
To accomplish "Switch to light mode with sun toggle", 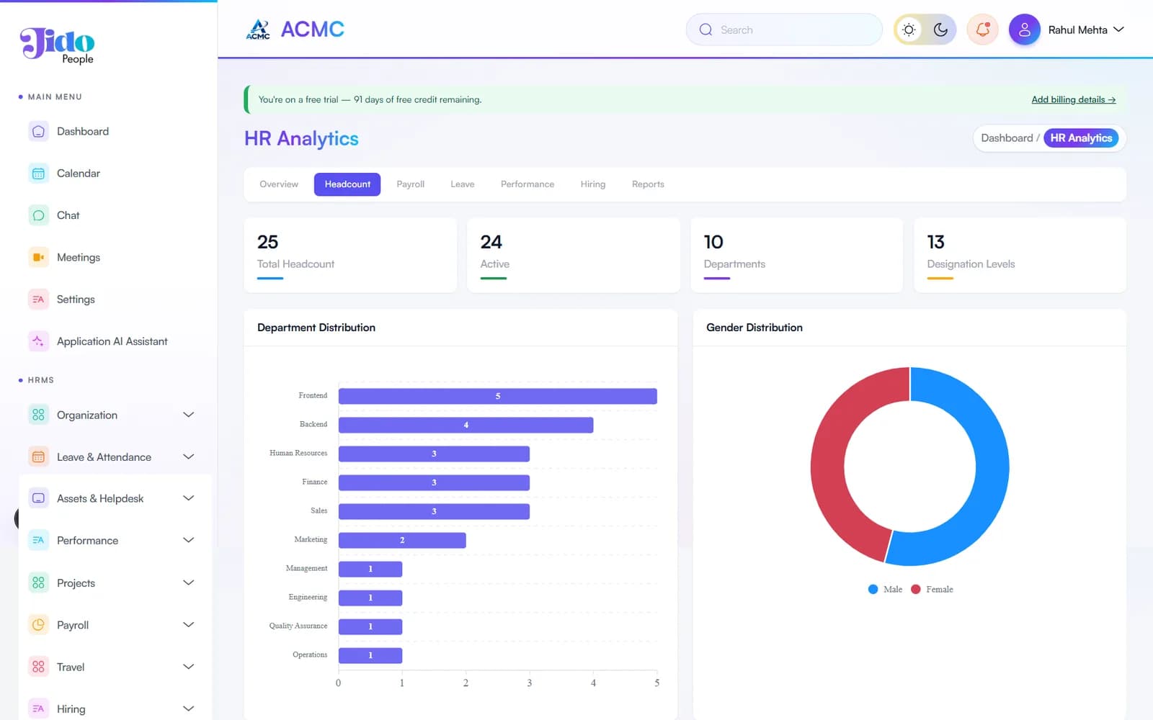I will [x=909, y=30].
